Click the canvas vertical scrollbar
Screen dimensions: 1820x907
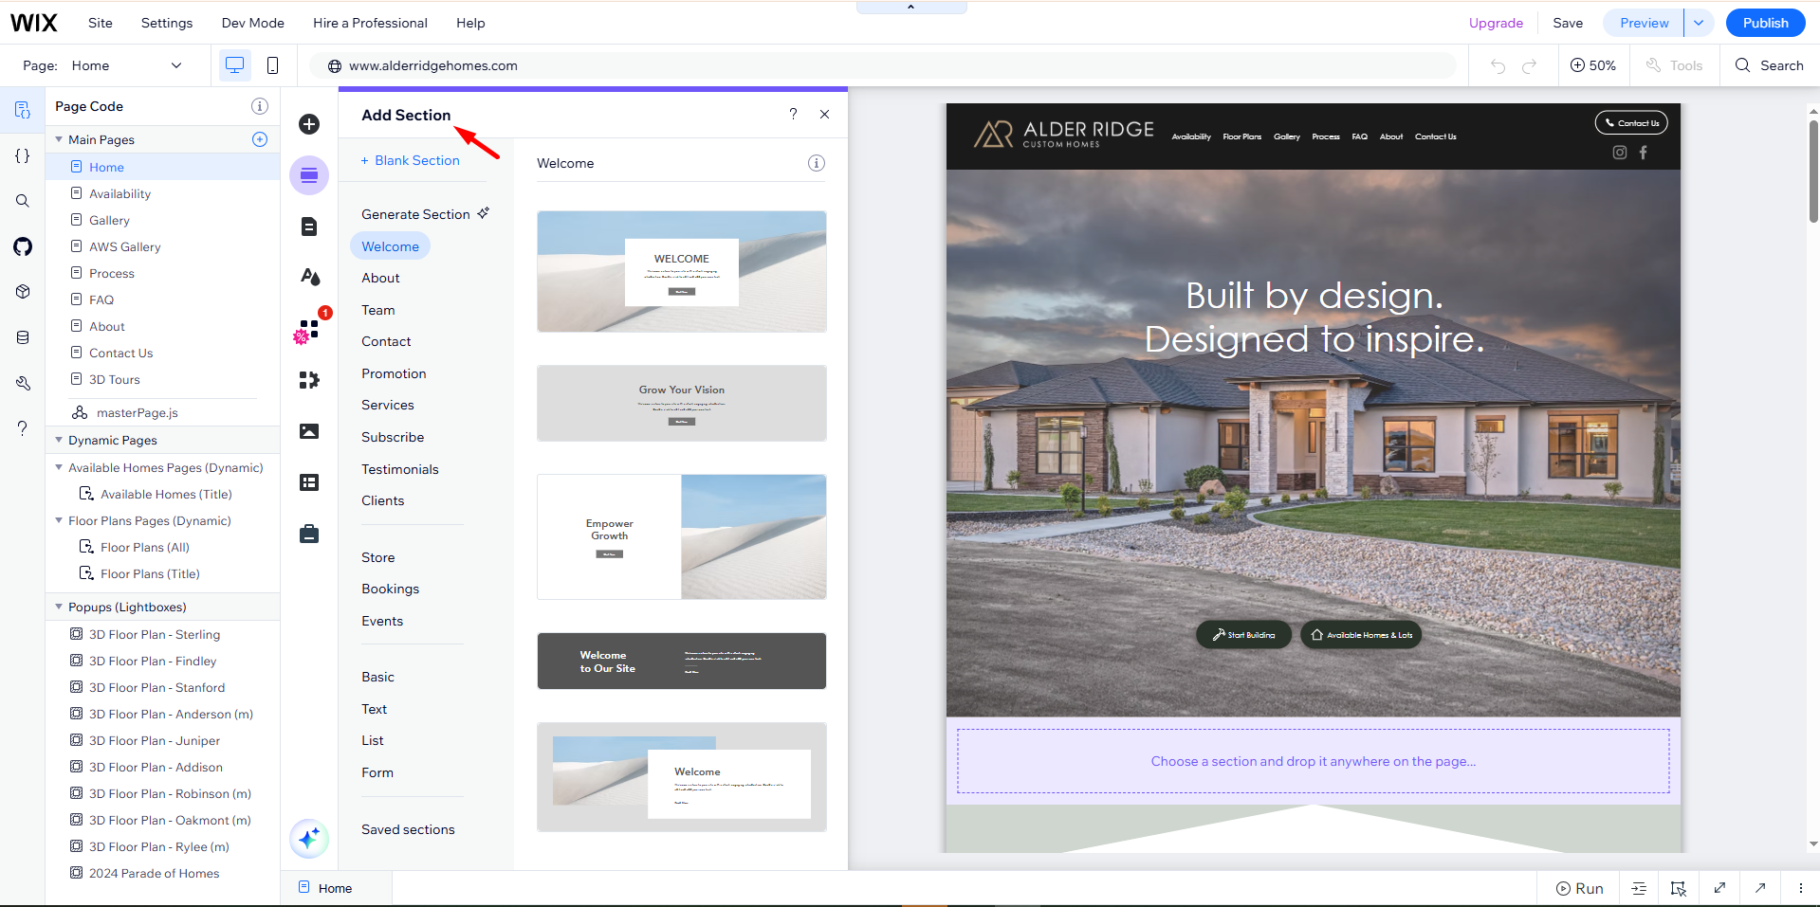click(x=1812, y=171)
